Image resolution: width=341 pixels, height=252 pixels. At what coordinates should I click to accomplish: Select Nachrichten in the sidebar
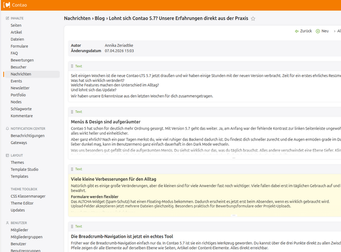click(x=21, y=74)
